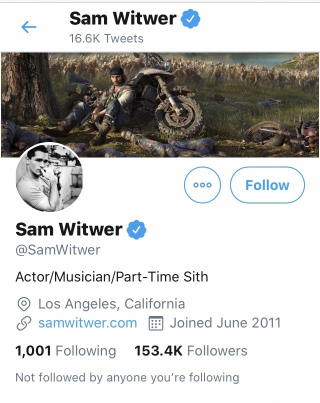Click the 16.6K Tweets count
Image resolution: width=320 pixels, height=403 pixels.
click(106, 38)
